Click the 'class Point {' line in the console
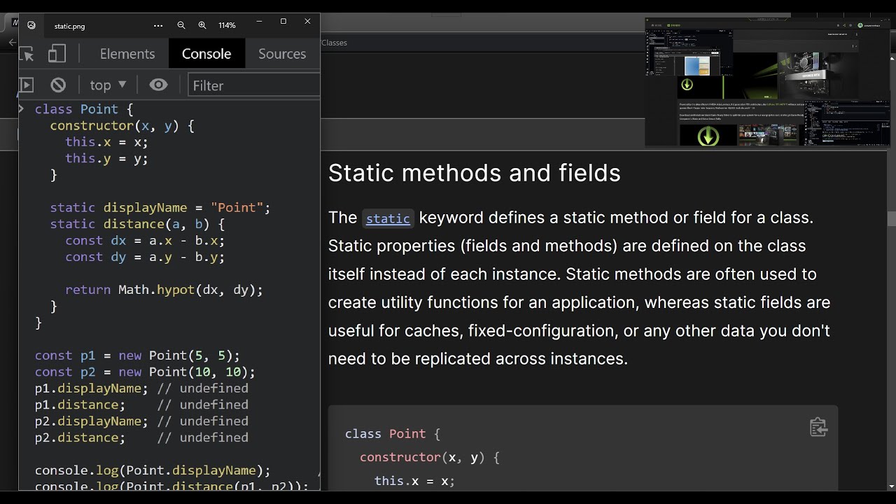Image resolution: width=896 pixels, height=504 pixels. click(84, 109)
